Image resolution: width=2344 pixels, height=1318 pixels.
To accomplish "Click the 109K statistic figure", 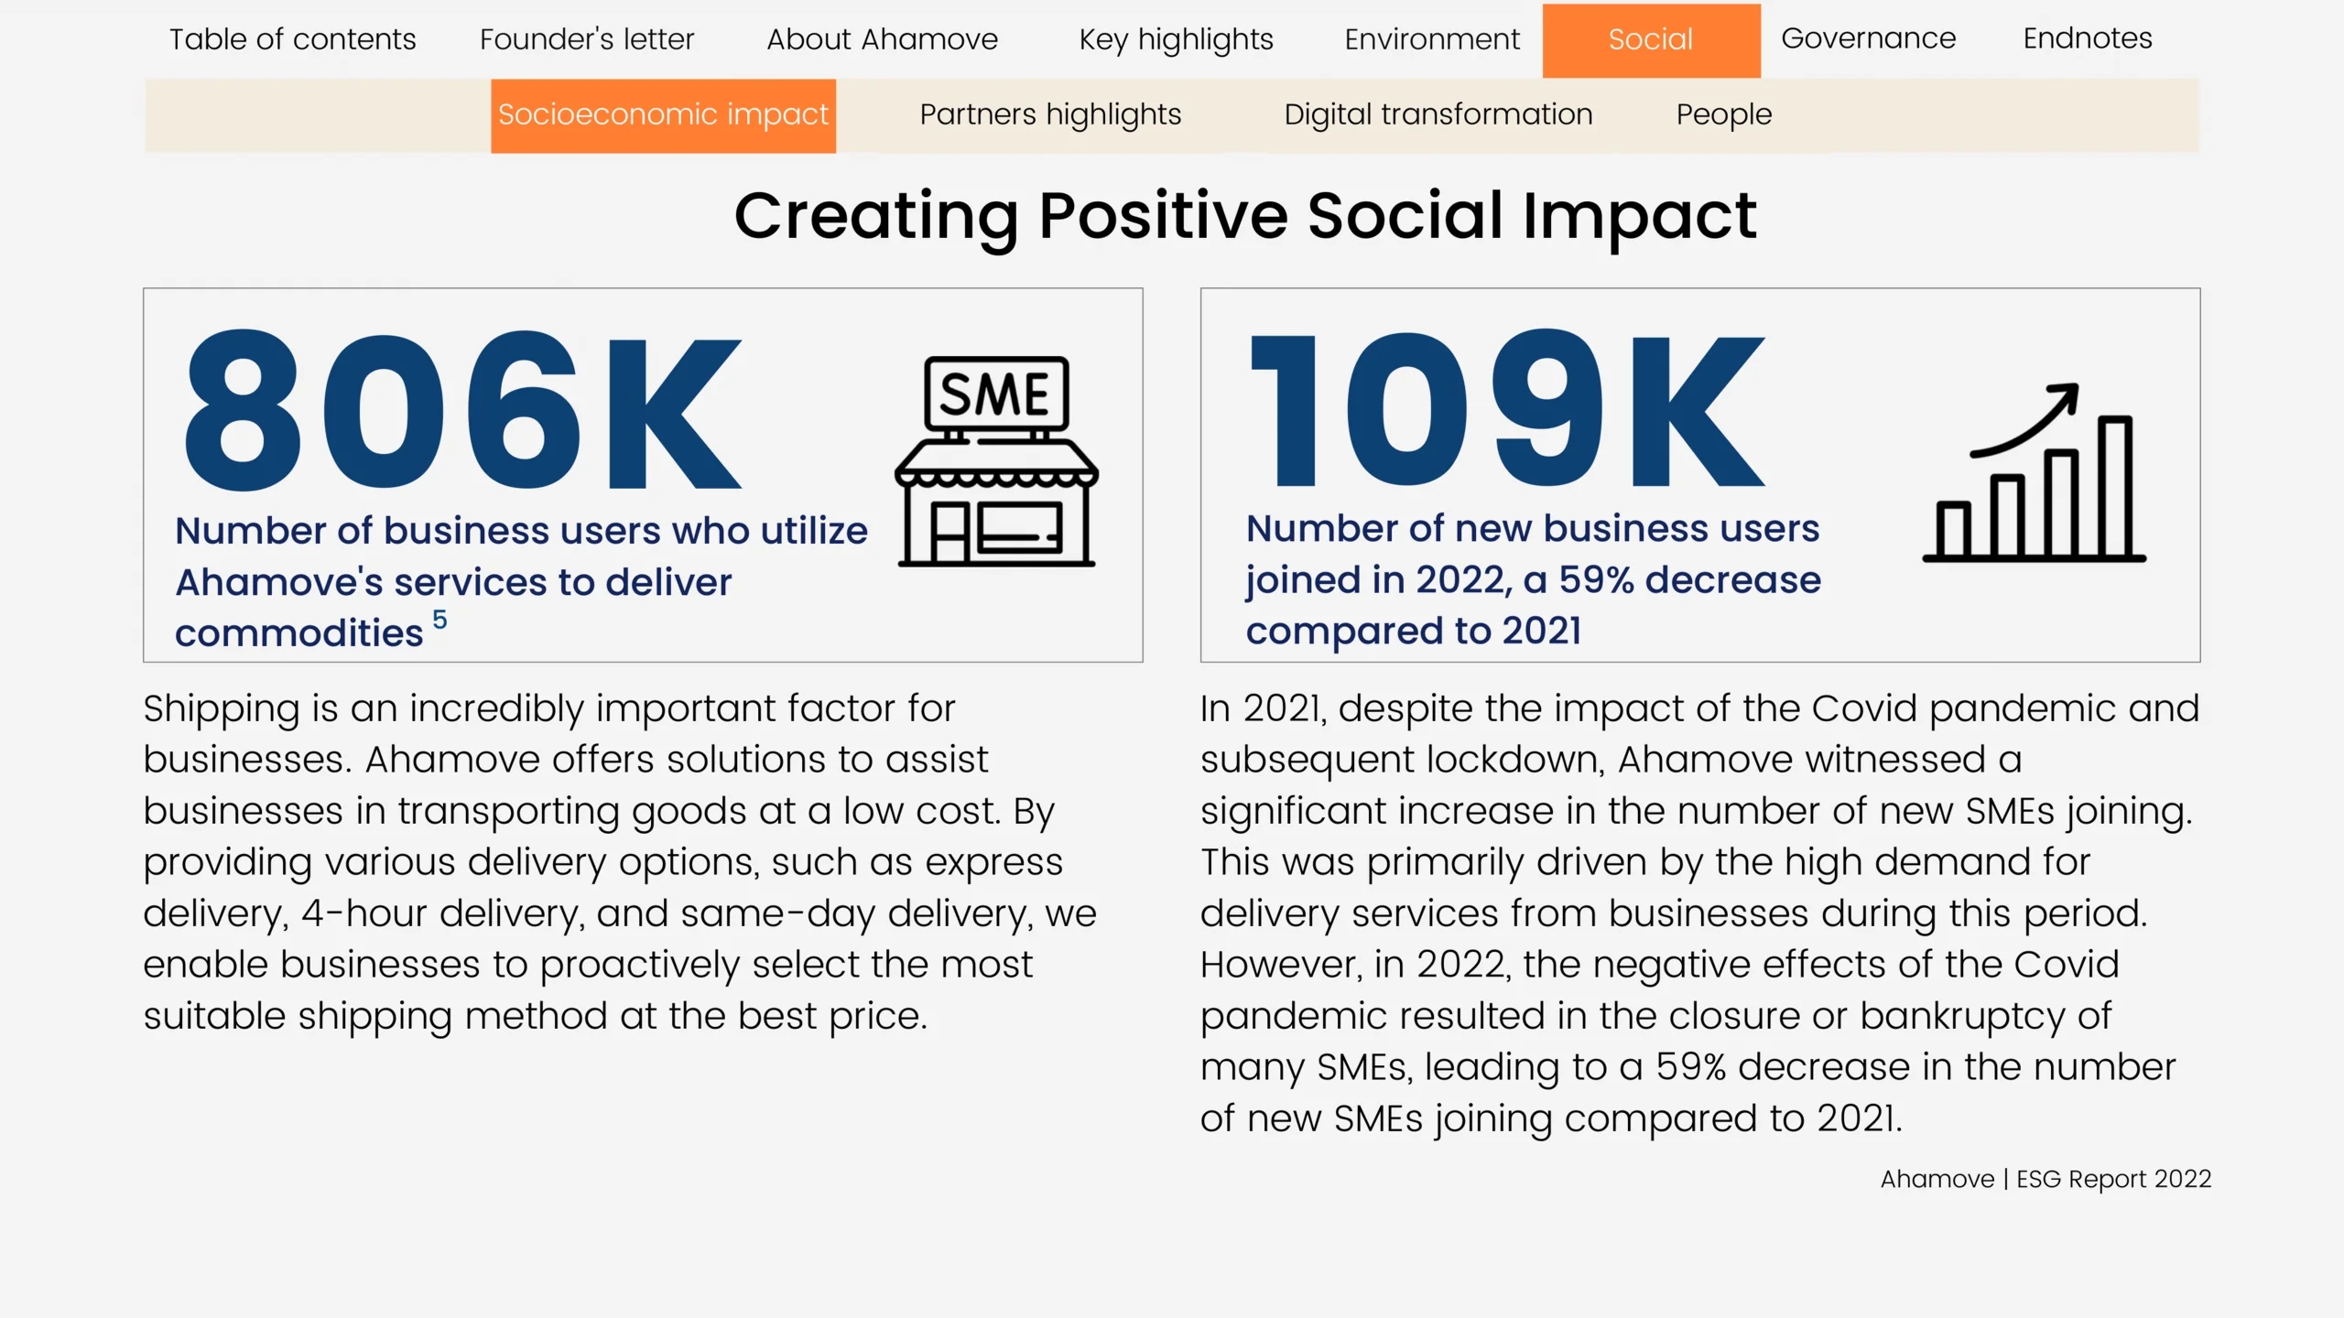I will point(1506,410).
